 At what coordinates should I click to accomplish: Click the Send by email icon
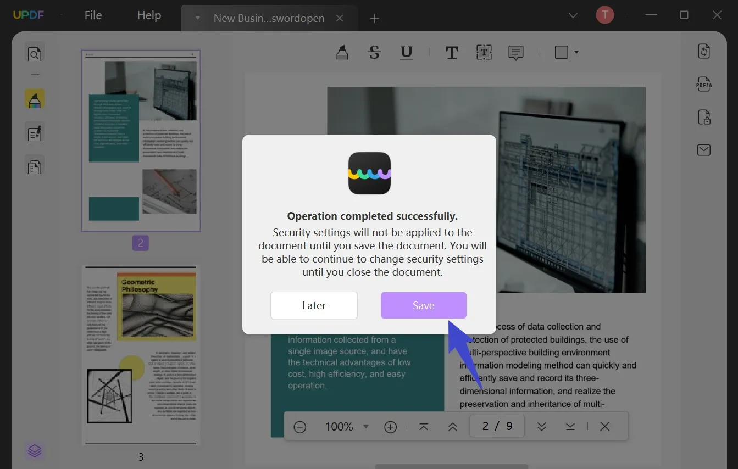tap(704, 150)
